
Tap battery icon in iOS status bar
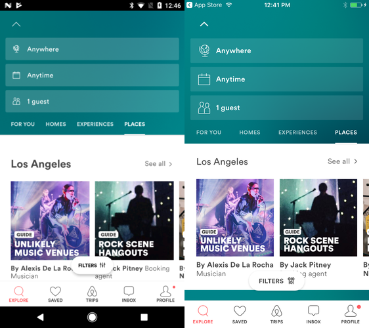pyautogui.click(x=356, y=5)
